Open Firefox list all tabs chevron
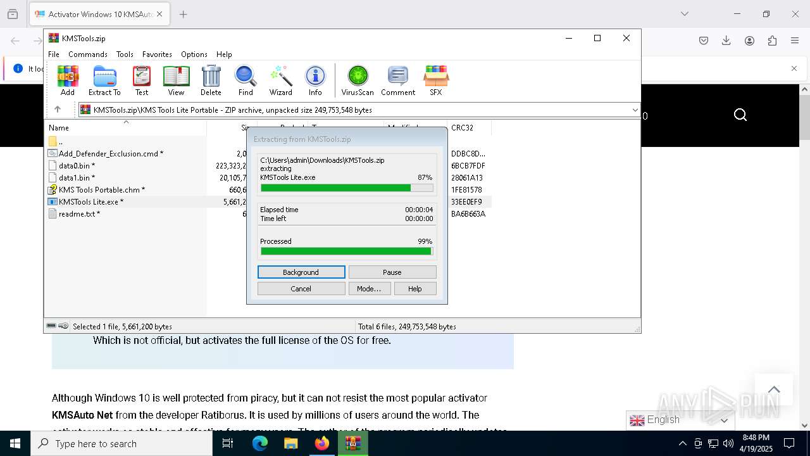Image resolution: width=810 pixels, height=456 pixels. click(x=685, y=14)
